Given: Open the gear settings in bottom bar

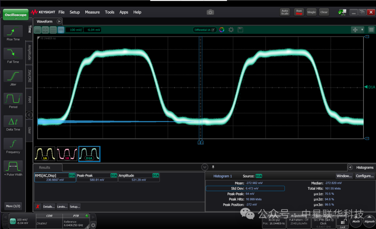Looking at the screenshot, I should [x=93, y=225].
